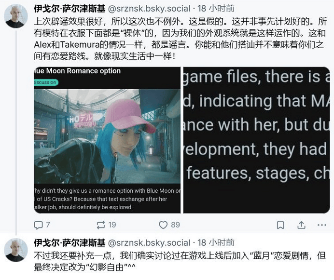Select the Discussion tag in the screenshot
This screenshot has width=334, height=280.
(x=45, y=82)
